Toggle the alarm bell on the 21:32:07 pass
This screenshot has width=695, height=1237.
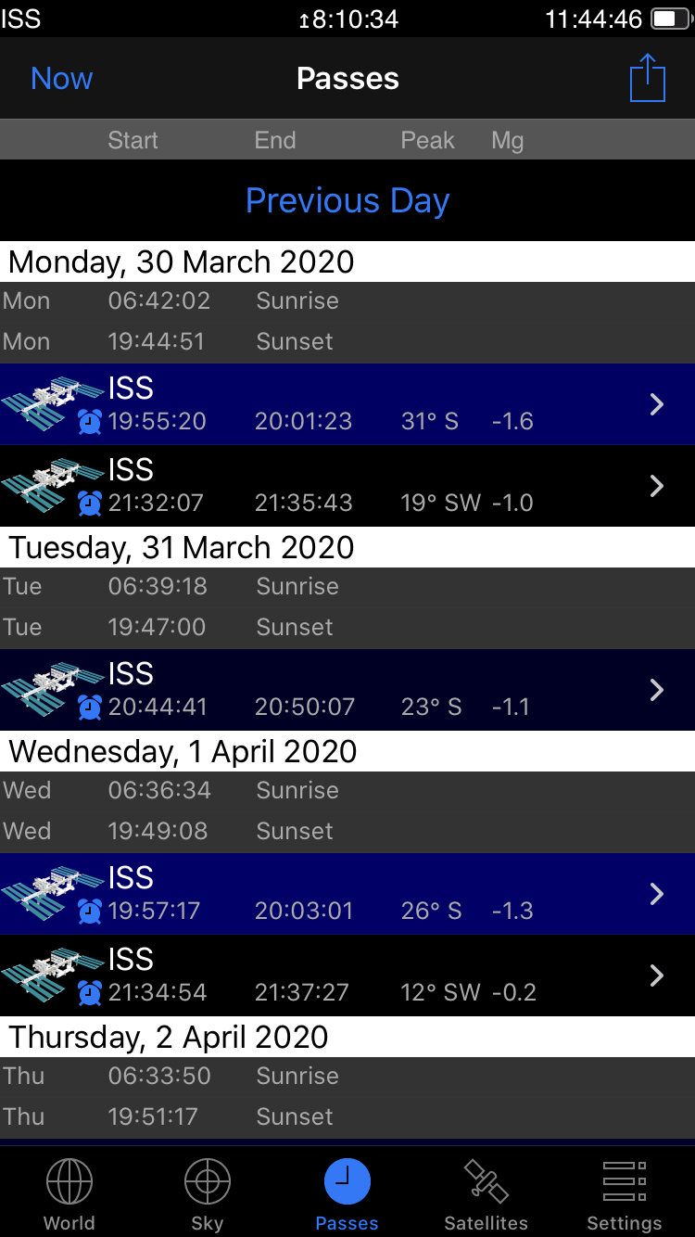tap(90, 504)
